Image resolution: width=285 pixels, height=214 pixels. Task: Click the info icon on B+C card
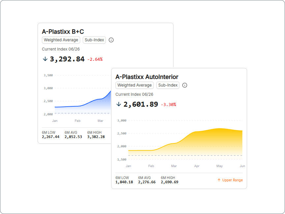pos(111,40)
